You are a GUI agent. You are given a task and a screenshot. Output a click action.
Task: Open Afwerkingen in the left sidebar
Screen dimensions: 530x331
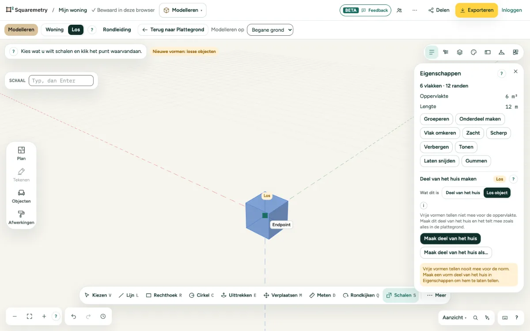pyautogui.click(x=21, y=218)
